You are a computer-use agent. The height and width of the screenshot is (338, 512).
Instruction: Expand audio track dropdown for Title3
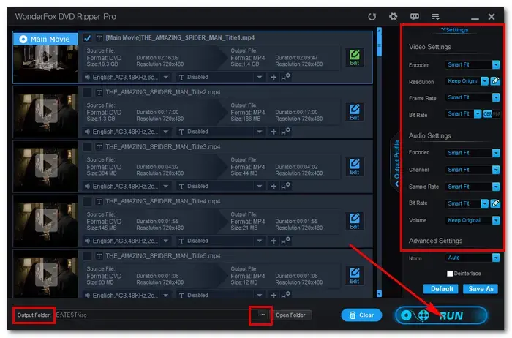(x=166, y=187)
